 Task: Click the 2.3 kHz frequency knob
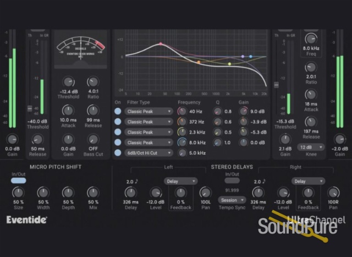[x=182, y=132]
